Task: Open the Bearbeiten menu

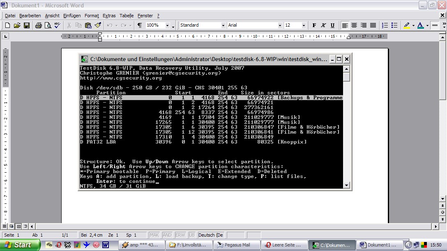Action: [30, 16]
